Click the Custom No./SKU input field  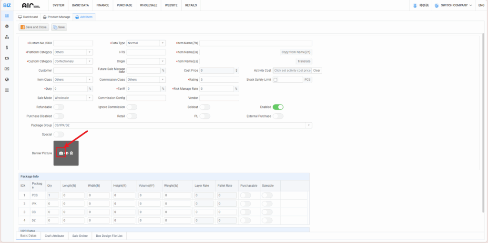coord(73,43)
